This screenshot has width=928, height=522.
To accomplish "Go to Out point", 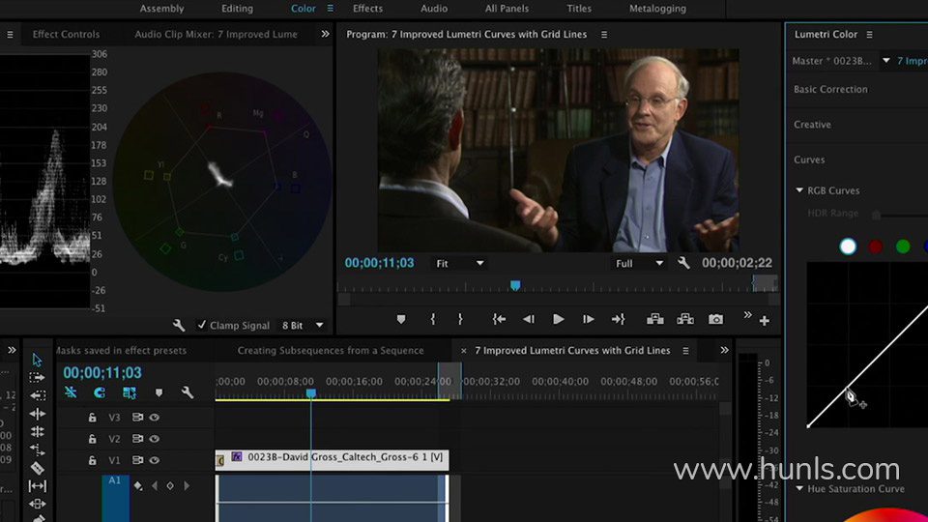I will coord(618,319).
